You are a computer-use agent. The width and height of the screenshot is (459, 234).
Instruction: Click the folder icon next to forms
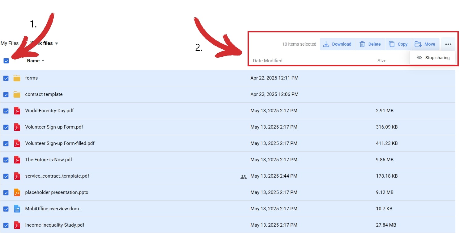point(17,78)
